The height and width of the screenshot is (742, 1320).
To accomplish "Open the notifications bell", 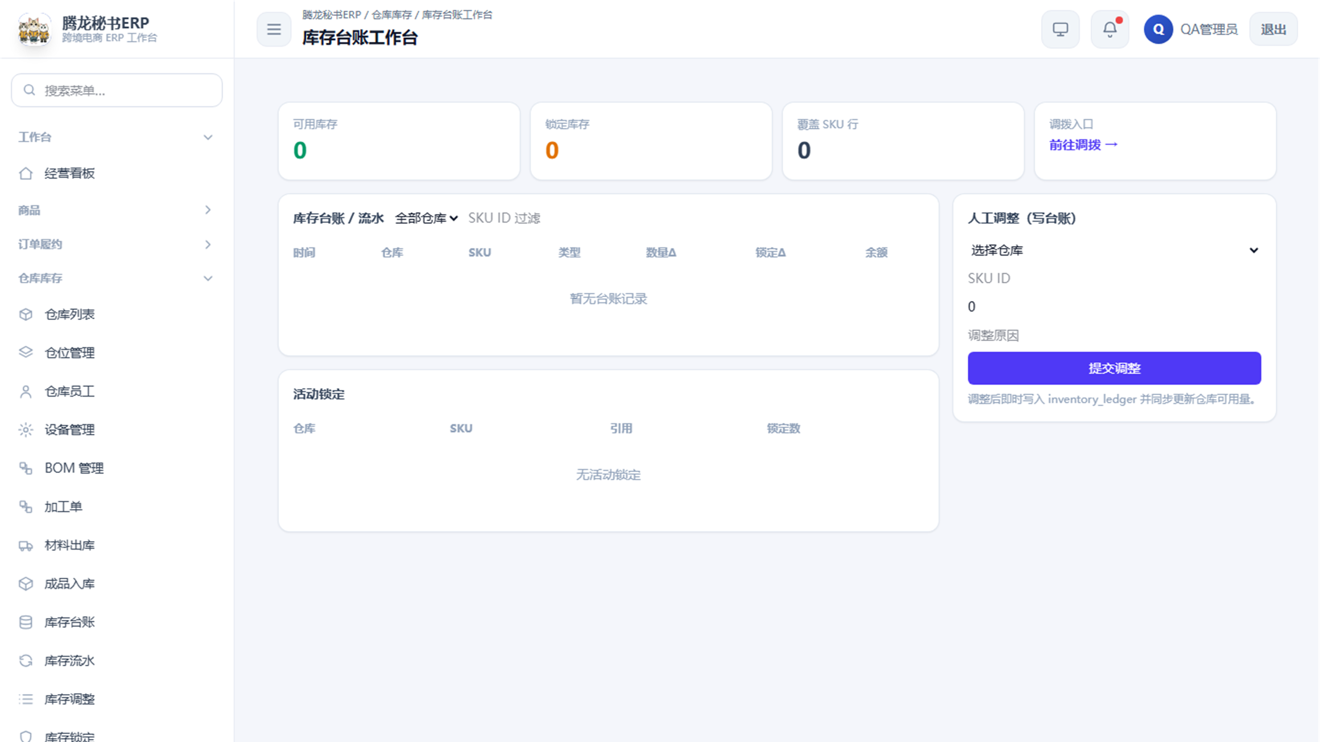I will coord(1110,29).
